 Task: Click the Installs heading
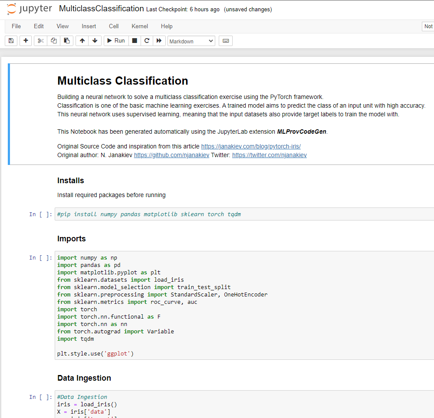pyautogui.click(x=71, y=181)
